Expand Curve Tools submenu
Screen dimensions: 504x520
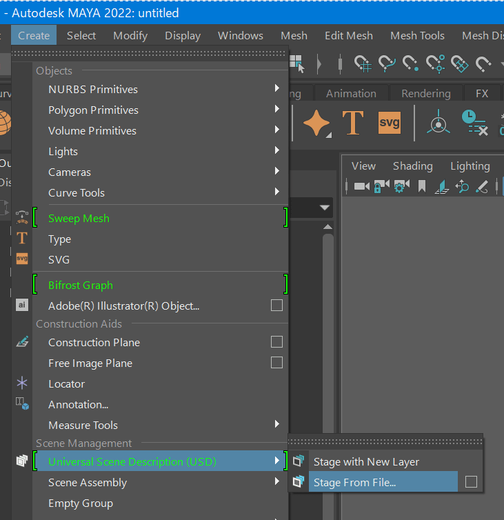point(161,192)
